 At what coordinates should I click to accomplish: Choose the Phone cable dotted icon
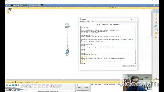(x=44, y=86)
